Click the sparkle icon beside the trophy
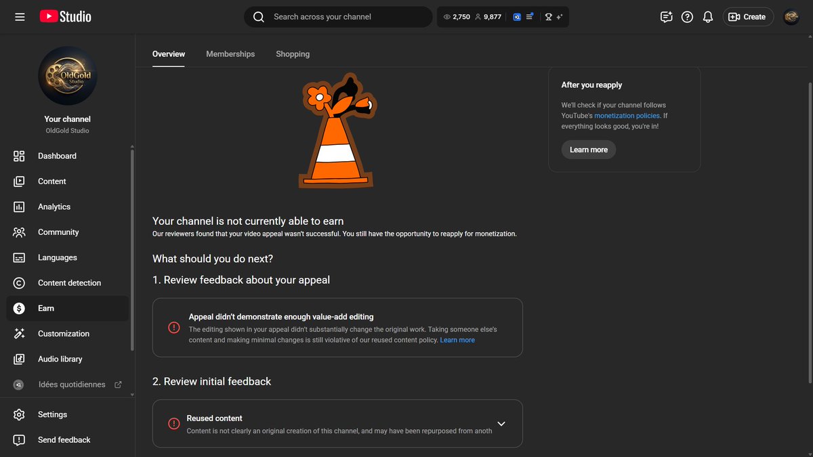 (559, 17)
